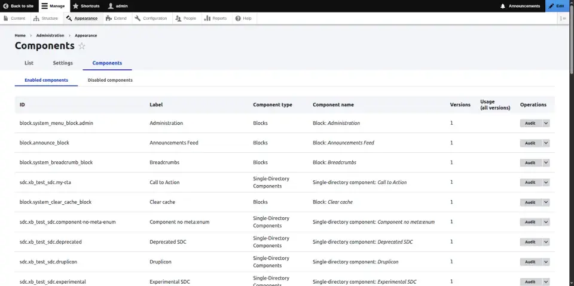
Task: Audit the Call to Action component
Action: [530, 183]
